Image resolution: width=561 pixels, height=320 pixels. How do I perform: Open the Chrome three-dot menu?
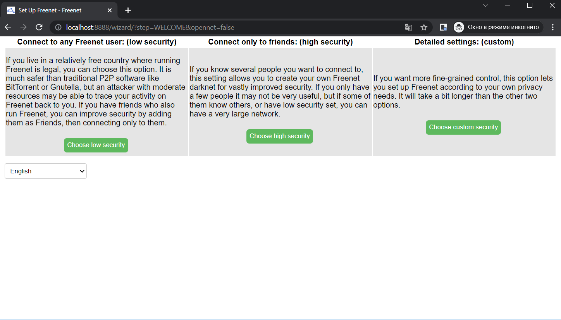[x=553, y=27]
